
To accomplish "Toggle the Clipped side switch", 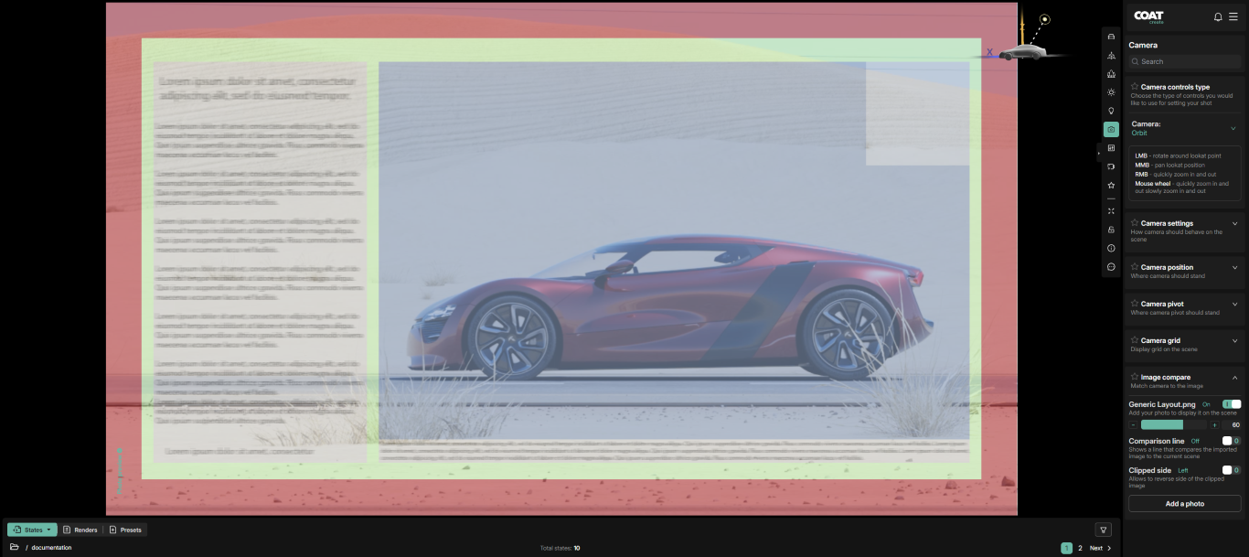I will 1232,470.
